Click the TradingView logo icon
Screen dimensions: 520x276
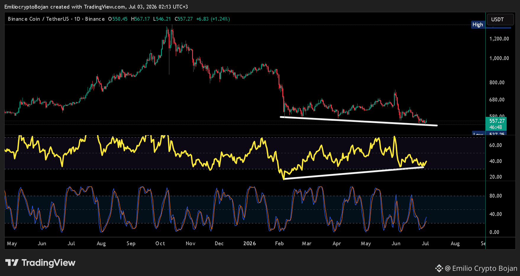pyautogui.click(x=12, y=262)
